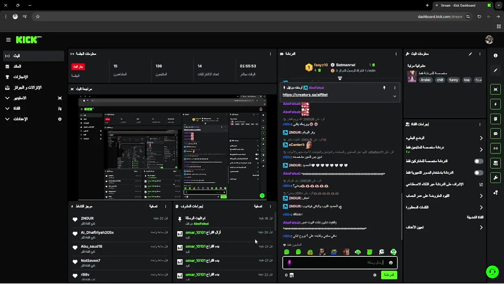504x284 pixels.
Task: Click the shop icon below chat input
Action: (x=292, y=275)
